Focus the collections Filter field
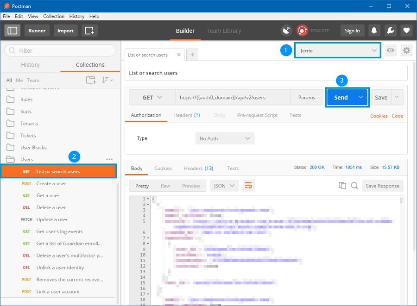417x306 pixels. [x=60, y=50]
